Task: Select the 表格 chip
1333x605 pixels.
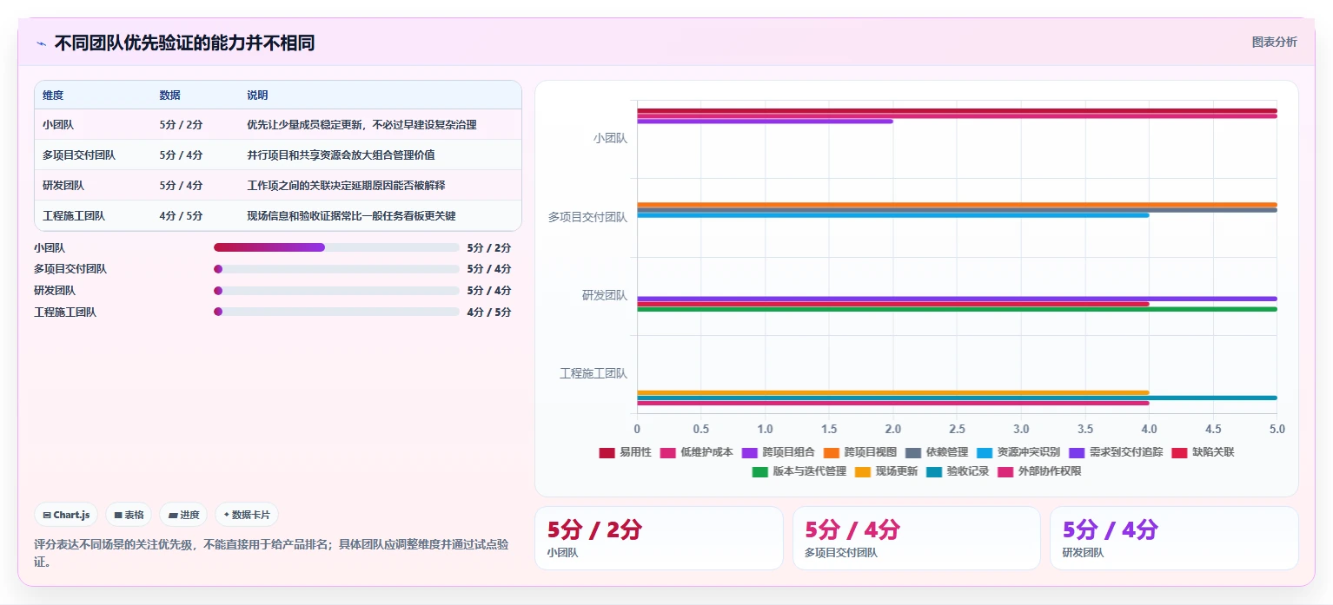Action: point(129,515)
